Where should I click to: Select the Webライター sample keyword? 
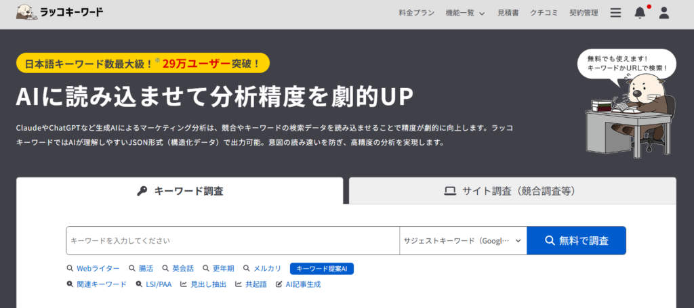(93, 269)
